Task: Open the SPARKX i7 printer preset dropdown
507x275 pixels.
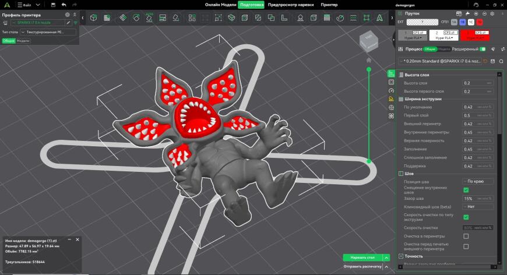Action: 38,23
